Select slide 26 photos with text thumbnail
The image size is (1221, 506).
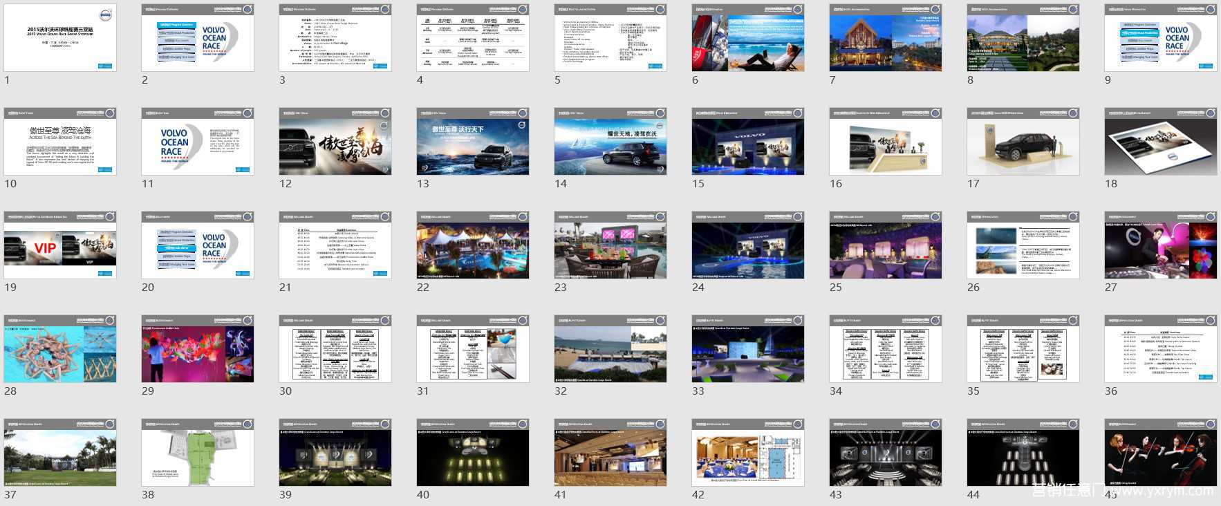[x=1023, y=245]
